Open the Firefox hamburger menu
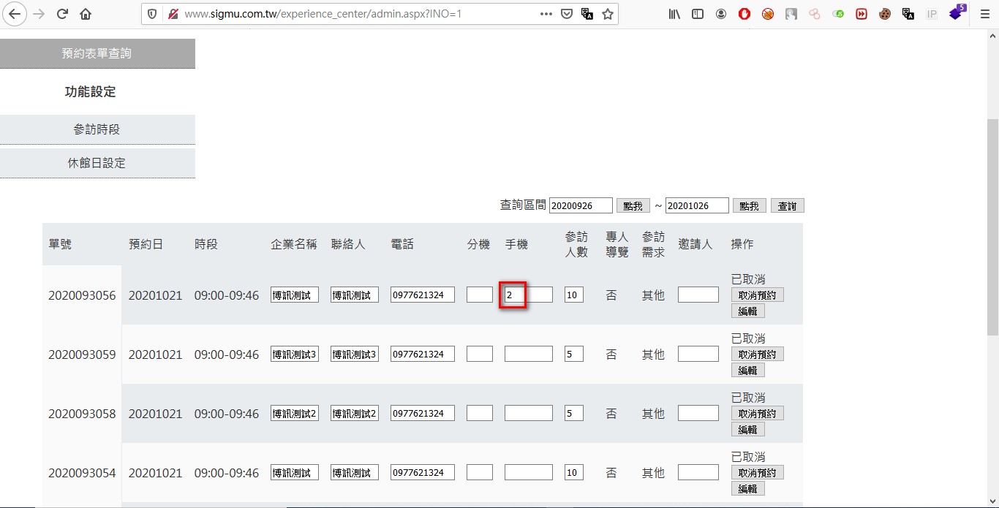Image resolution: width=999 pixels, height=508 pixels. (984, 14)
